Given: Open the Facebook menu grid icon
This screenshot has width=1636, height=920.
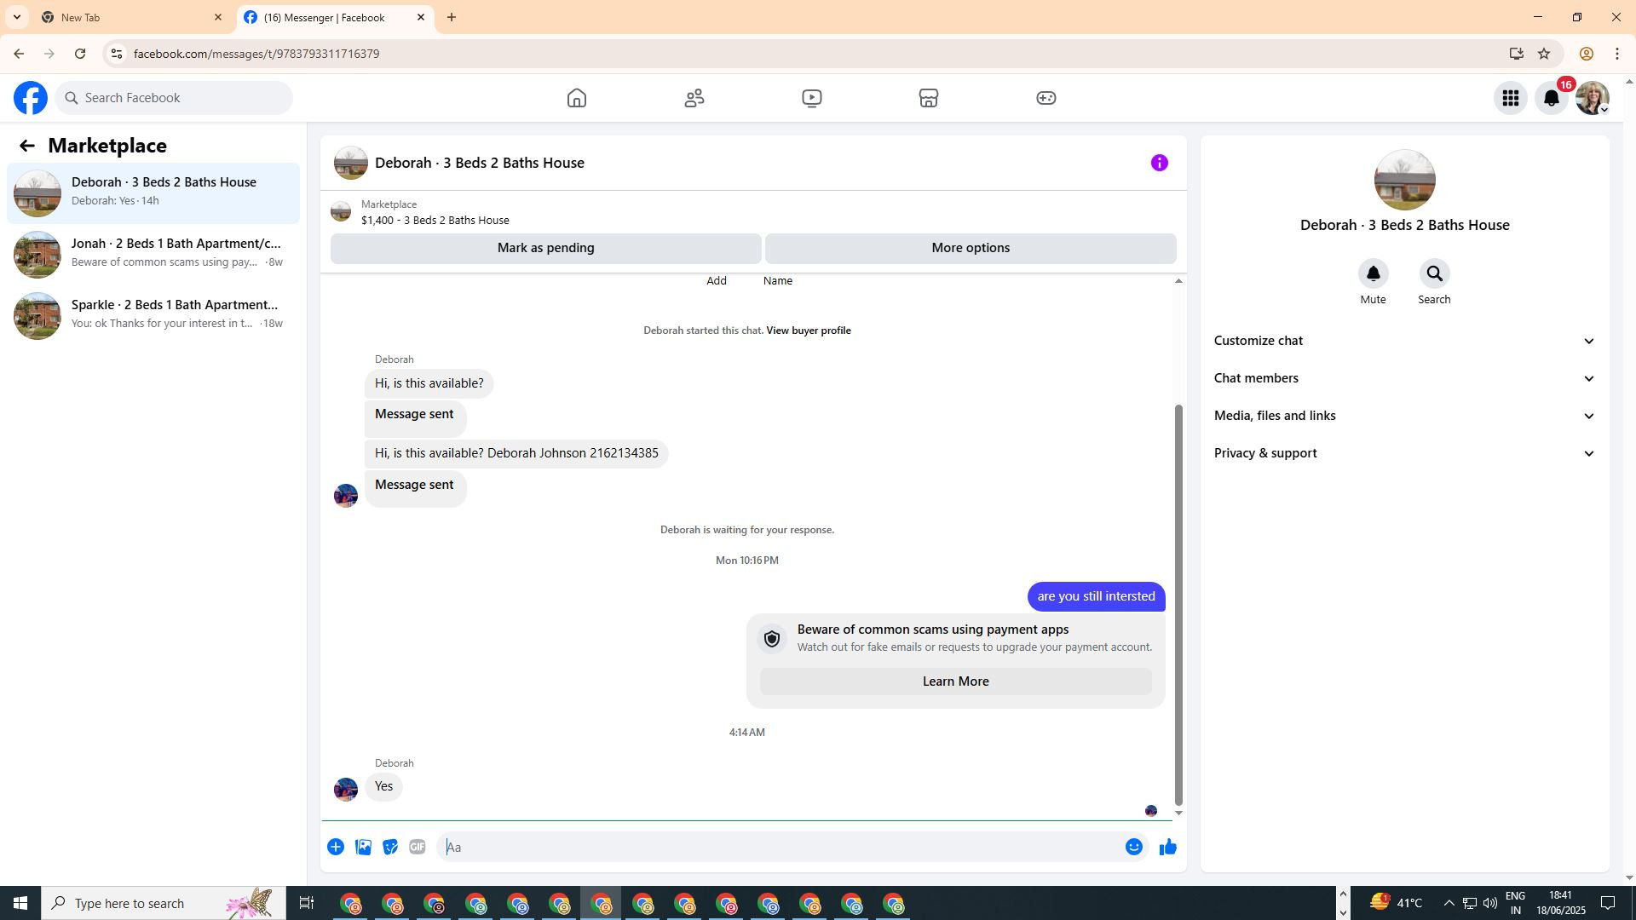Looking at the screenshot, I should click(1511, 98).
